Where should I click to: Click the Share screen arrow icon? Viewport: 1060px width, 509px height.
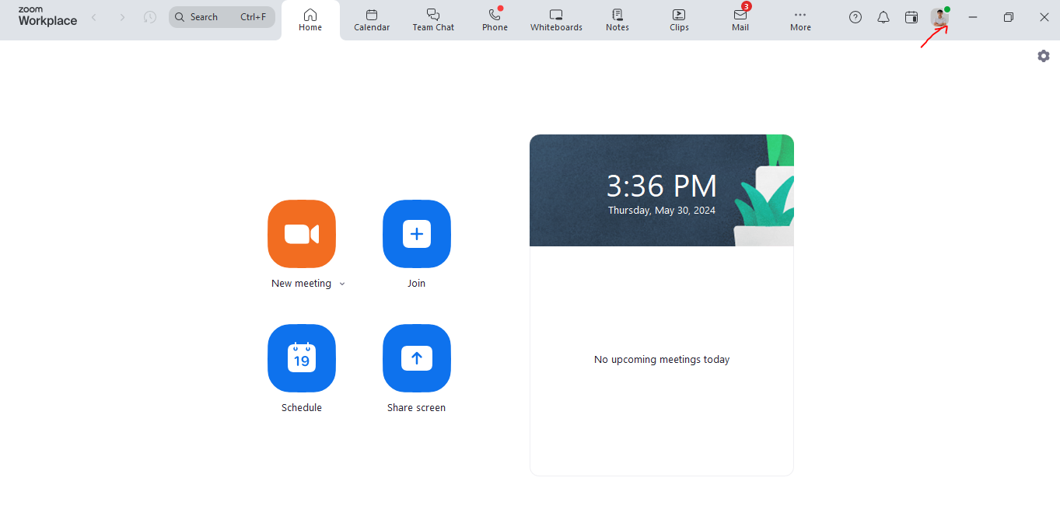[x=416, y=358]
